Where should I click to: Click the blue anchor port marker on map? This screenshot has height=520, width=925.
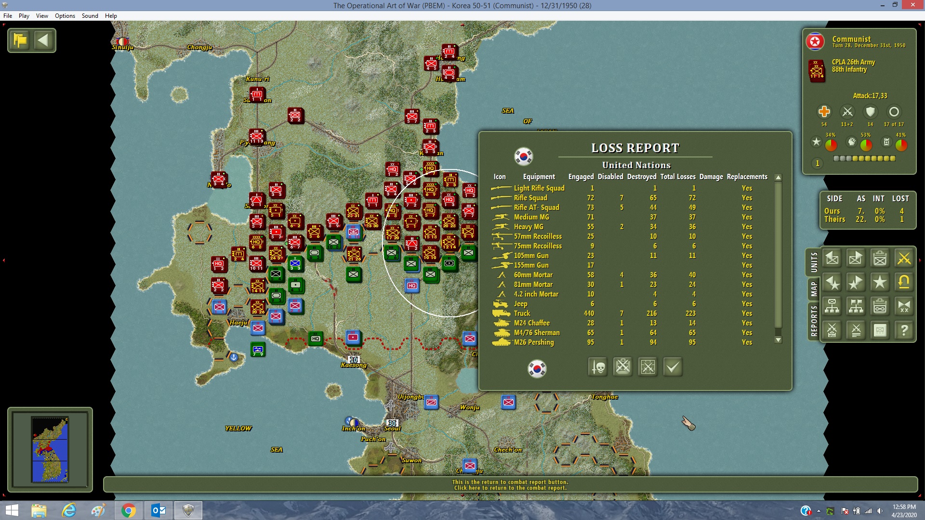pos(234,357)
